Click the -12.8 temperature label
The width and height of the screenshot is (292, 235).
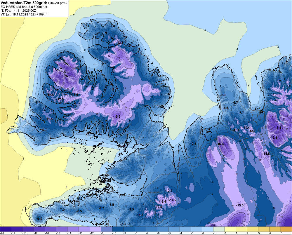(159, 207)
